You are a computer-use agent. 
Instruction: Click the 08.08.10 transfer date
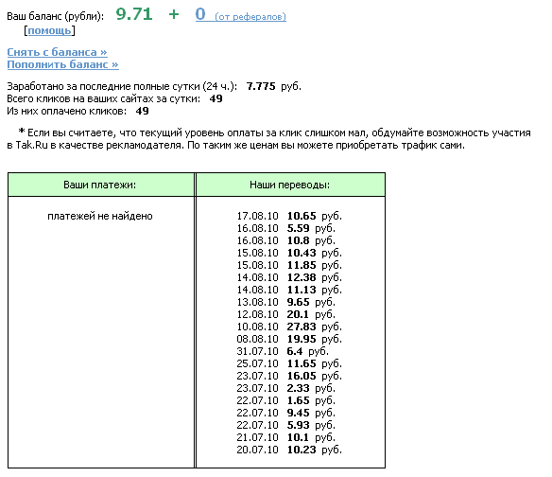(257, 339)
